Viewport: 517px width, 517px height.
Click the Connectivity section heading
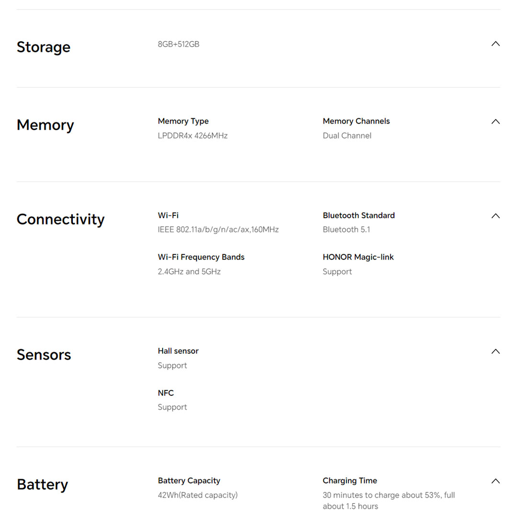click(60, 219)
